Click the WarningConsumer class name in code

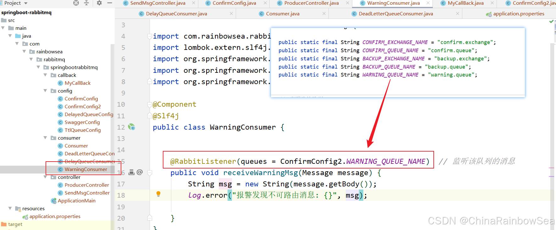coord(243,127)
